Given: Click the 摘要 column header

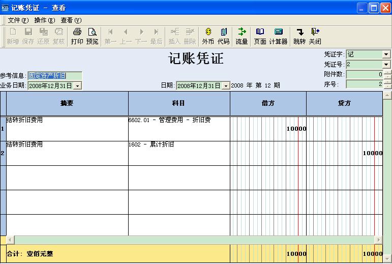Looking at the screenshot, I should point(67,103).
